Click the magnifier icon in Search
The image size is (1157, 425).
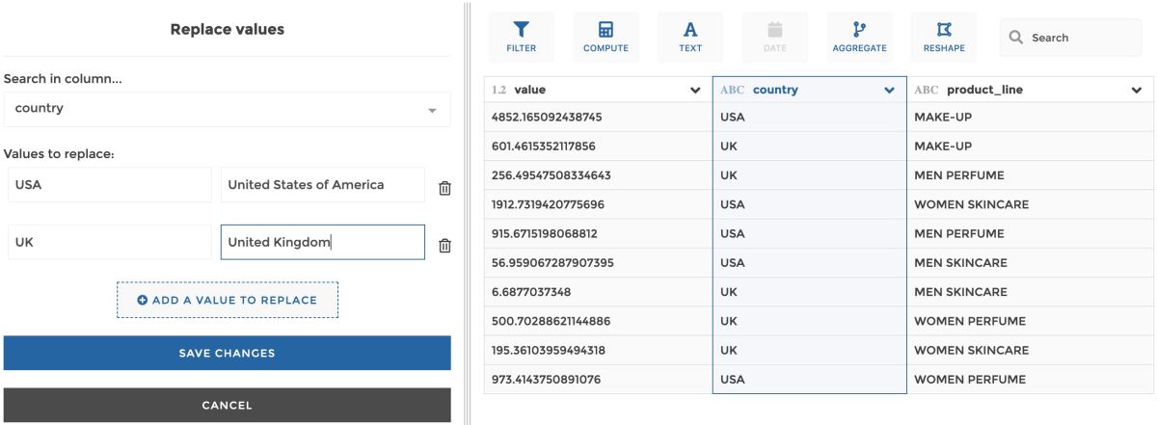(1016, 38)
